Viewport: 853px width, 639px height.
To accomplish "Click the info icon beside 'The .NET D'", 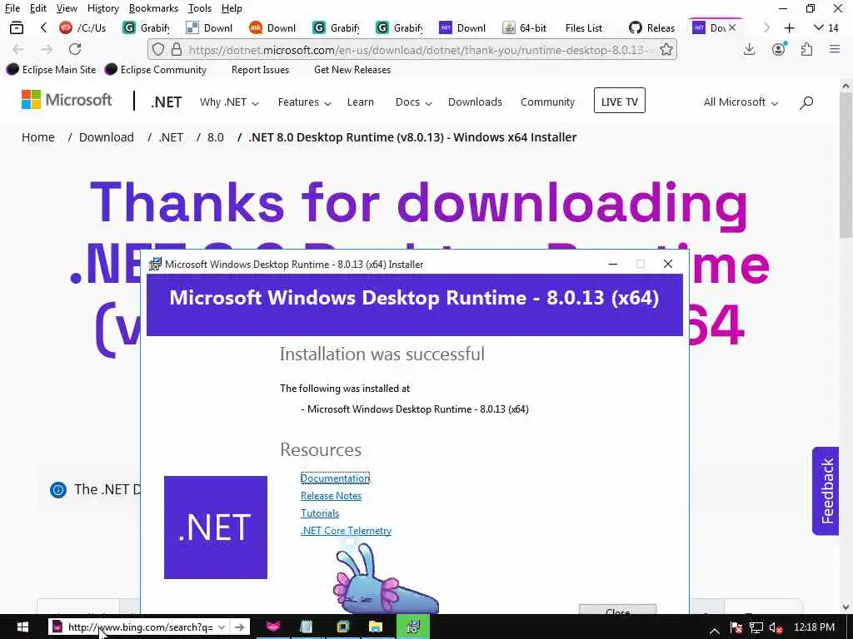I will [58, 489].
